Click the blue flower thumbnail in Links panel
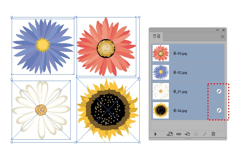Screen dimensions: 242x154 pyautogui.click(x=161, y=72)
